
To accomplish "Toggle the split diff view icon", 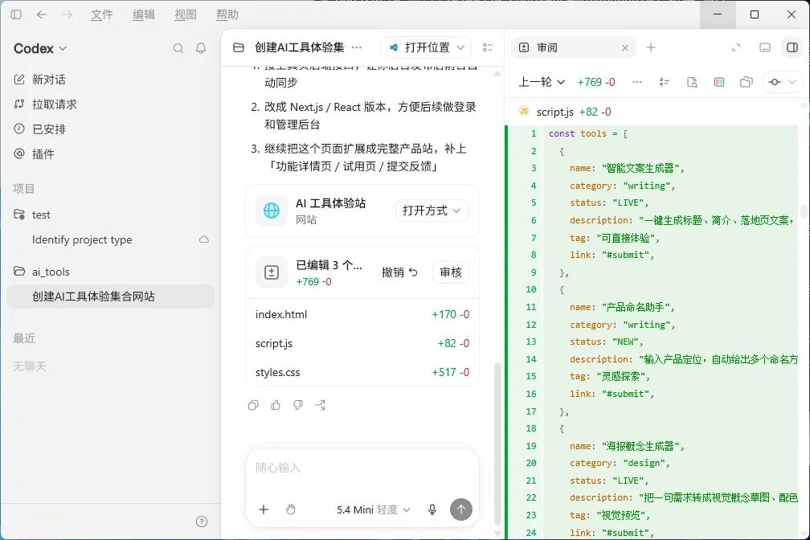I will coord(719,82).
